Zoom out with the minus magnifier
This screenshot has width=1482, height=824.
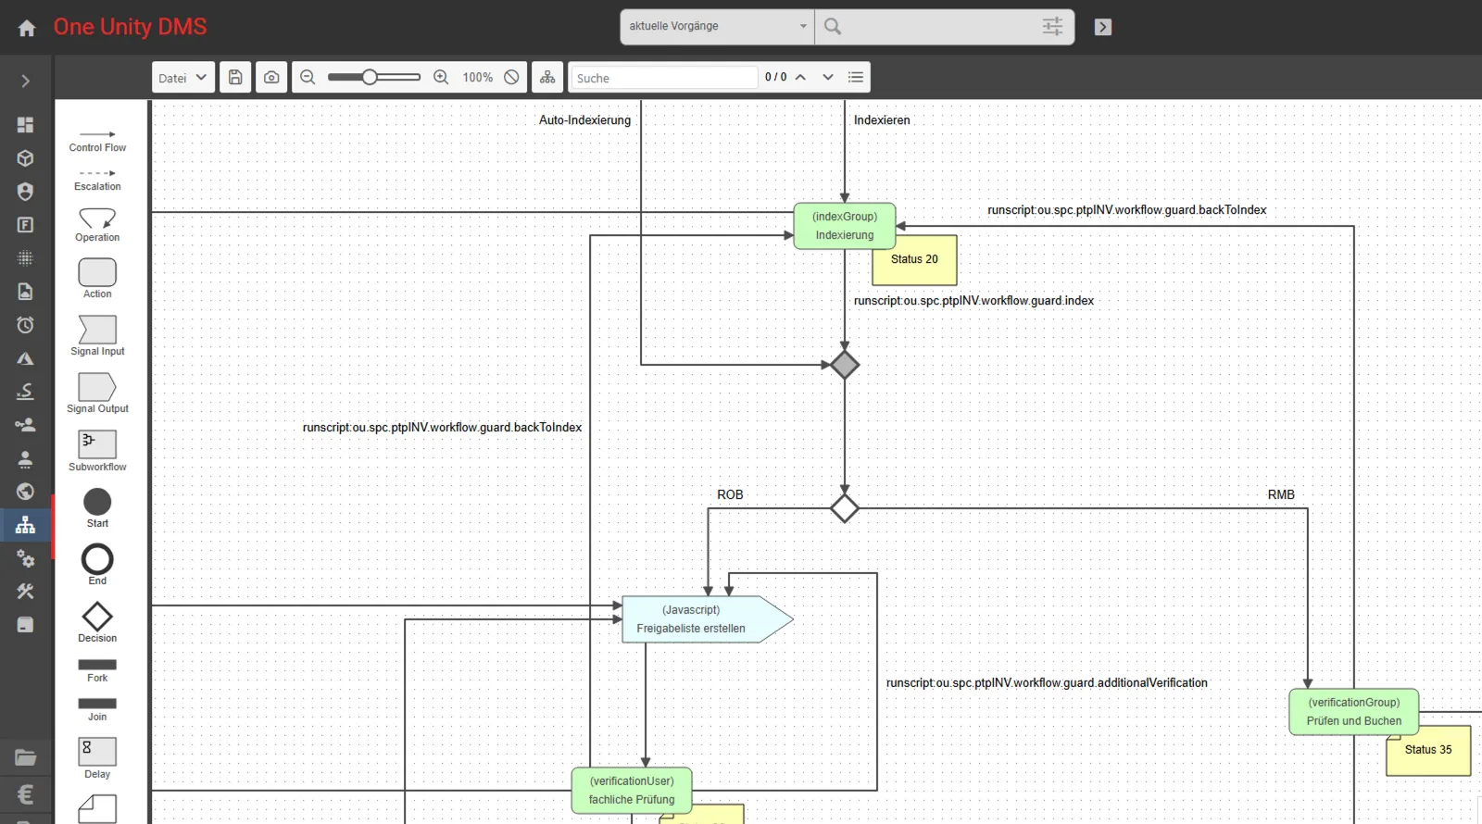pyautogui.click(x=308, y=78)
